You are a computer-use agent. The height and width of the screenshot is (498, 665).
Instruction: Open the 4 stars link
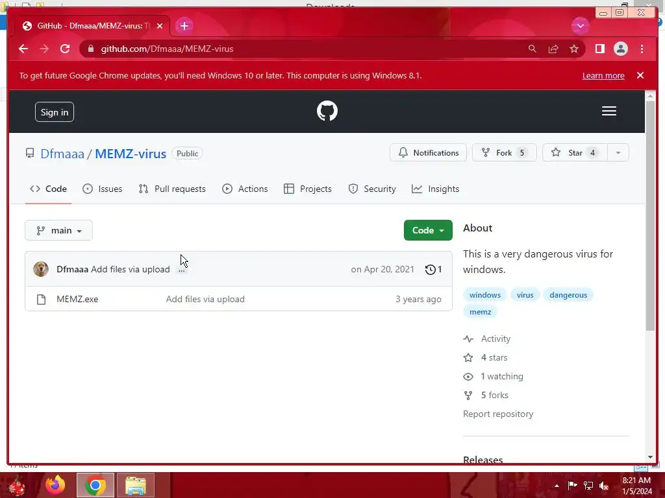[x=486, y=357]
